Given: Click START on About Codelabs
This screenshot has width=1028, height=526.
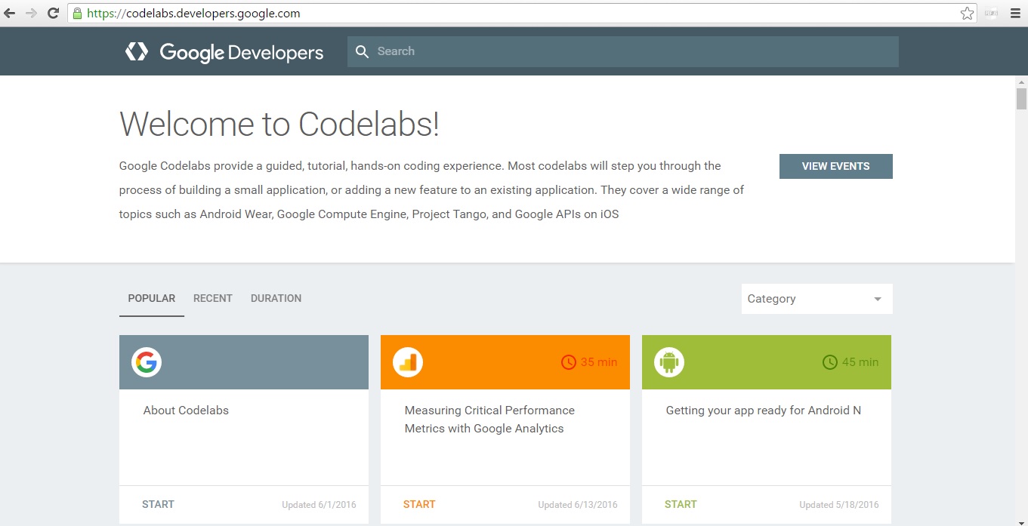Looking at the screenshot, I should [158, 504].
